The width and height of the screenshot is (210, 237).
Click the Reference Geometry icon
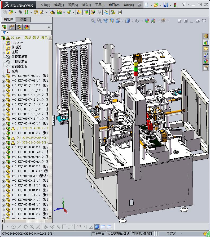tap(69, 12)
